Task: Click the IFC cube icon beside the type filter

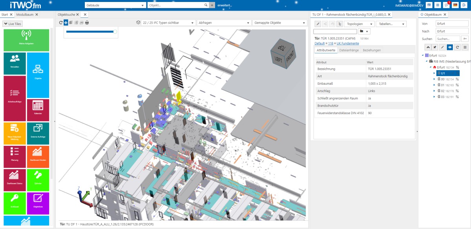Action: pos(138,22)
